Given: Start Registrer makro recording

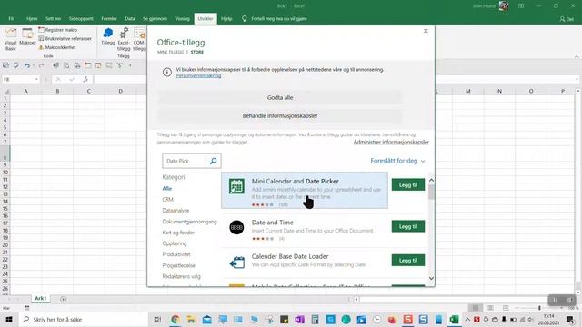Looking at the screenshot, I should click(x=58, y=30).
